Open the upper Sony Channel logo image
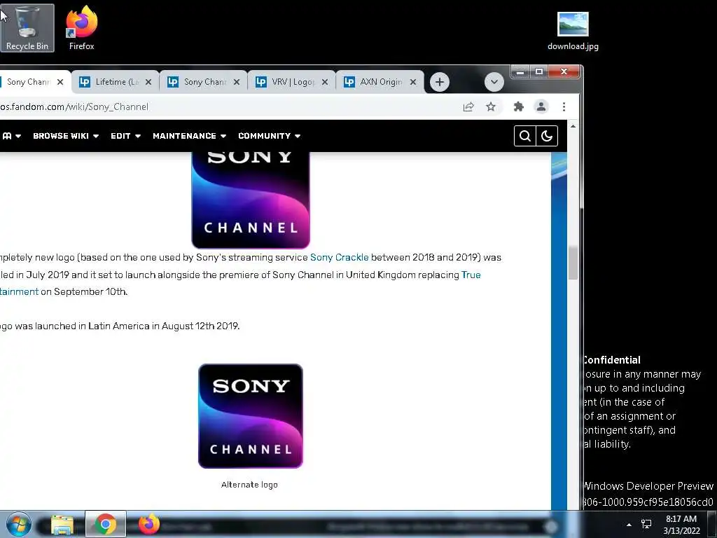The height and width of the screenshot is (538, 717). (251, 200)
